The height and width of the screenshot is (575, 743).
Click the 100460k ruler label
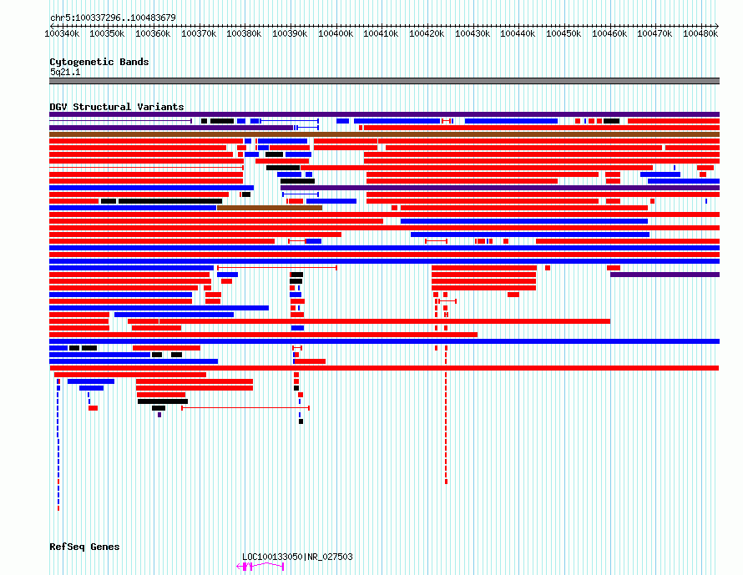tap(609, 33)
